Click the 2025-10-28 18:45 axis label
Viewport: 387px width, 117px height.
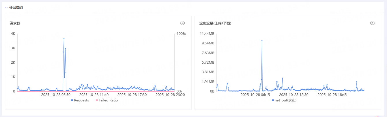(332, 95)
